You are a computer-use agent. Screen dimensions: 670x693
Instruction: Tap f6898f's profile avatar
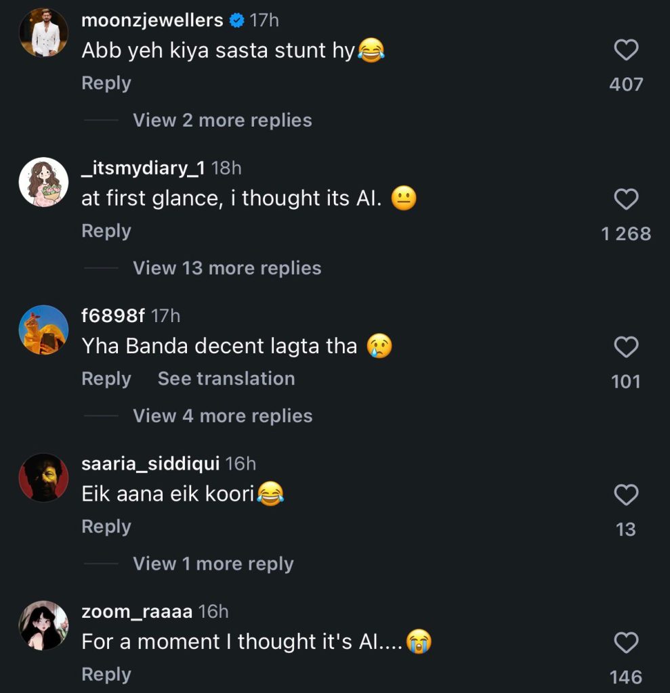pos(44,330)
